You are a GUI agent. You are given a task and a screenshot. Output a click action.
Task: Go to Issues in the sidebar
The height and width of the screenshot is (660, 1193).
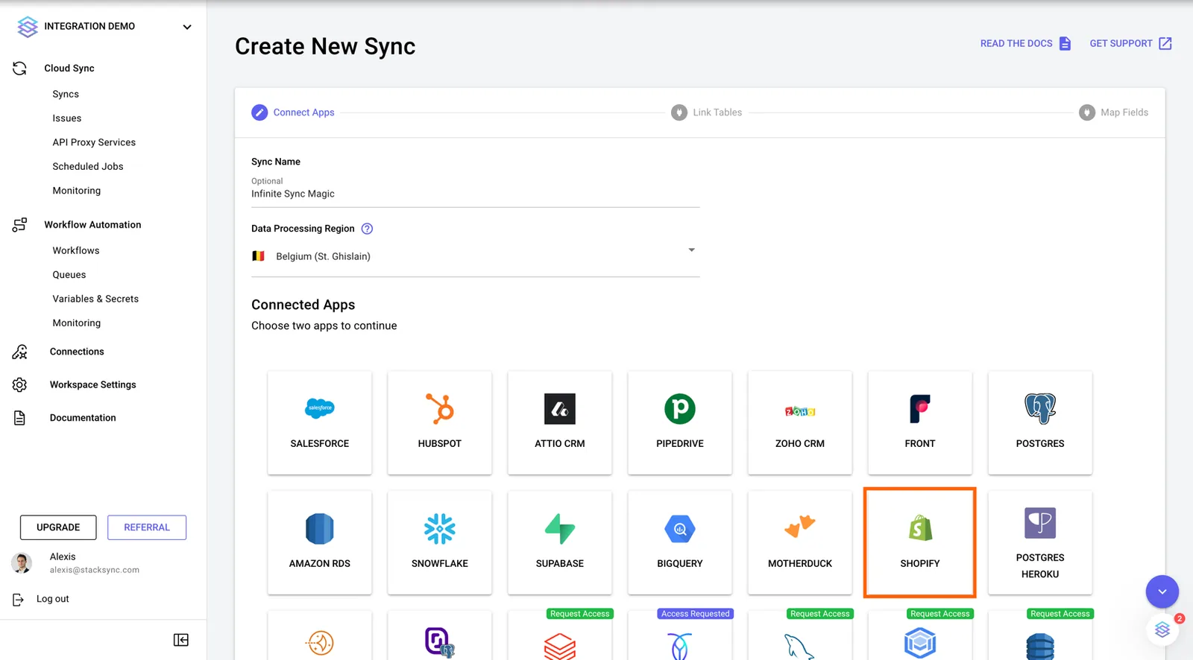coord(67,118)
